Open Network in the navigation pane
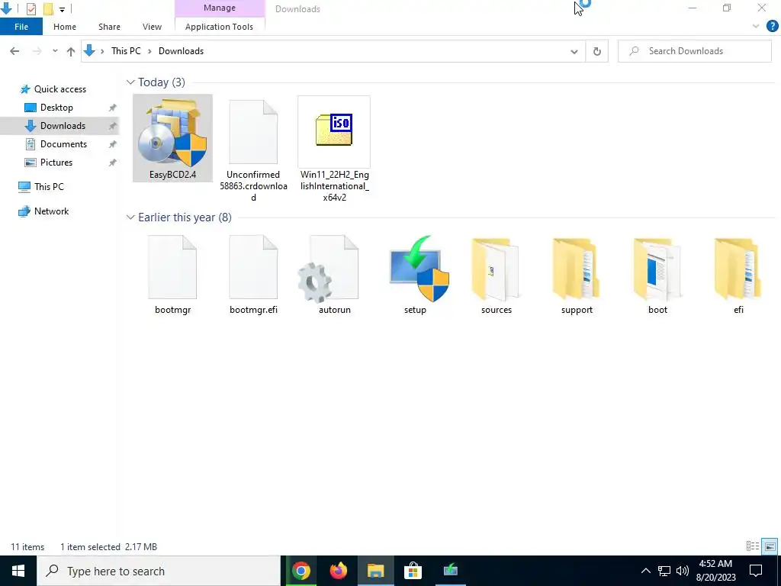Screen dimensions: 781x586 pyautogui.click(x=51, y=211)
